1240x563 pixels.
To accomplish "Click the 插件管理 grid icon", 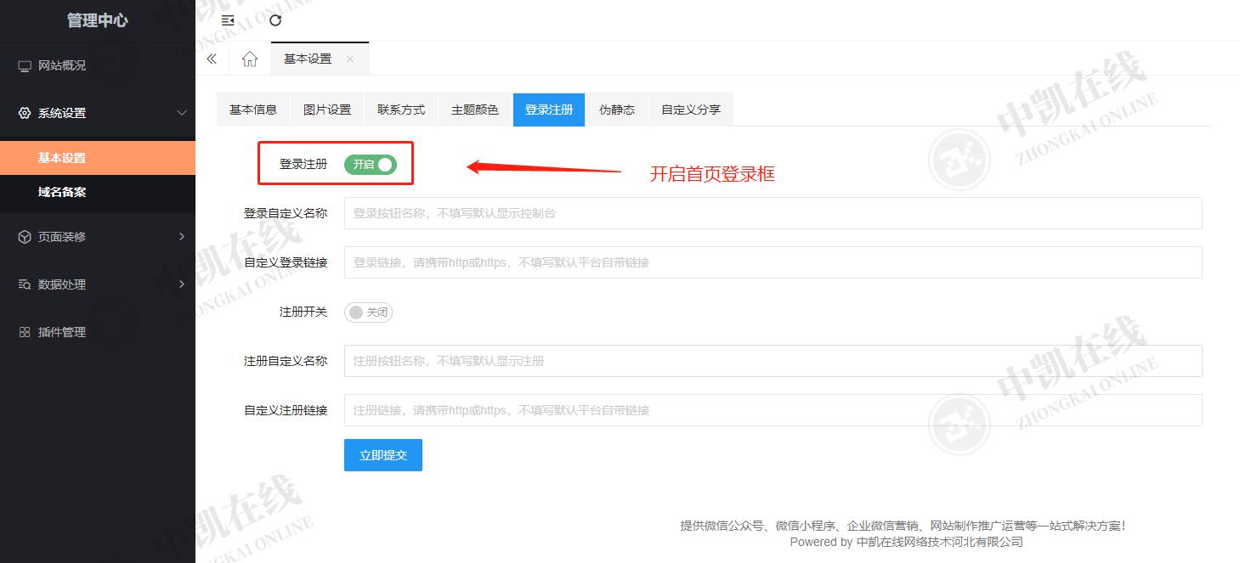I will [x=25, y=332].
